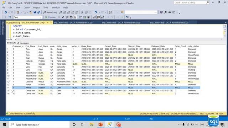Screen dimensions: 228x128
Task: Click the Analysis Services DMX Query icon
Action: (x=69, y=12)
